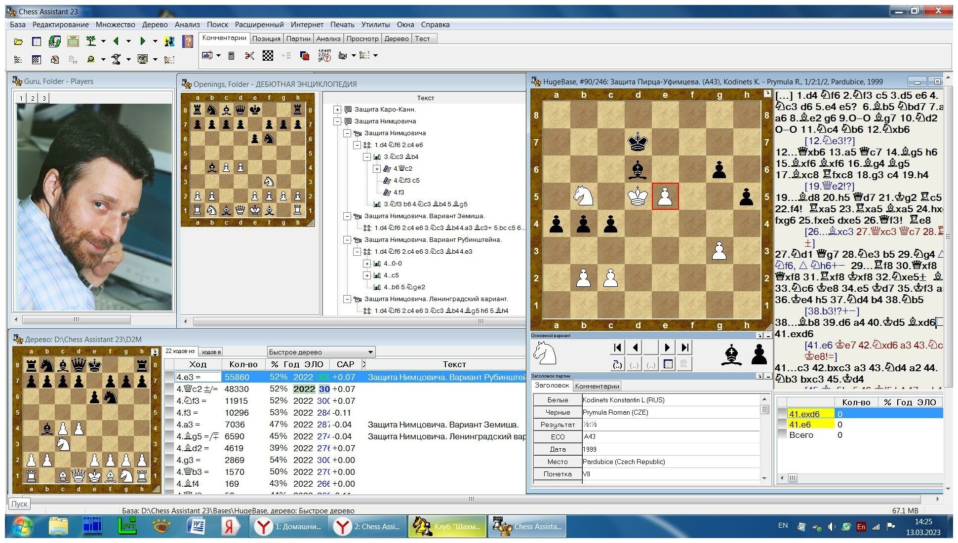Image resolution: width=958 pixels, height=543 pixels.
Task: Click the game list table icon below navigation arrows
Action: click(668, 364)
